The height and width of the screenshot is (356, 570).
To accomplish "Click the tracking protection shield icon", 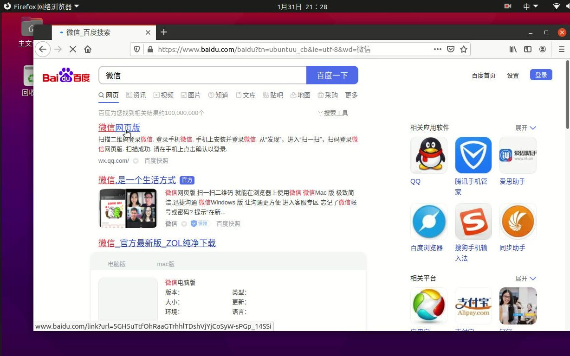I will 137,49.
